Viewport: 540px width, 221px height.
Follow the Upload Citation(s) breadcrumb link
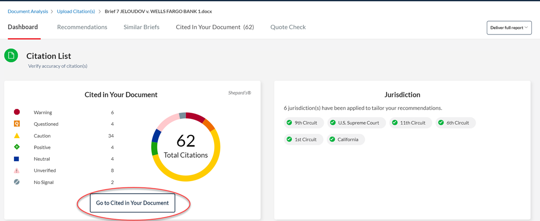76,12
